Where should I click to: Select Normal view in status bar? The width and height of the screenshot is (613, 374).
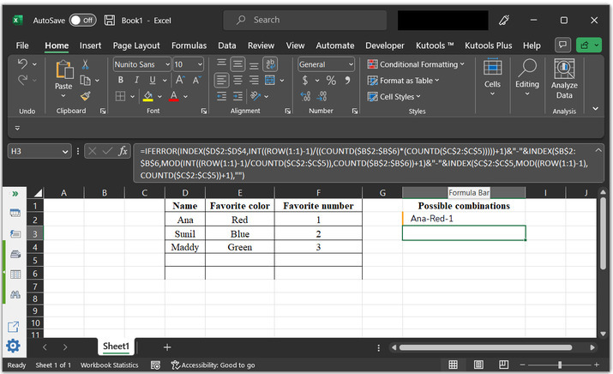(x=453, y=365)
